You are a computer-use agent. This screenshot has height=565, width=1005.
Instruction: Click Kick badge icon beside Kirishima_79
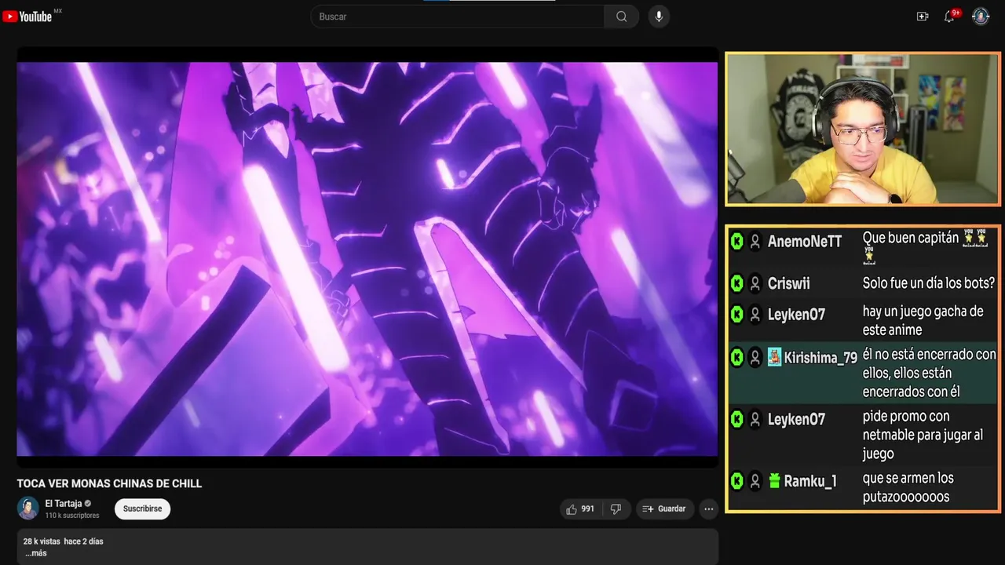tap(736, 358)
